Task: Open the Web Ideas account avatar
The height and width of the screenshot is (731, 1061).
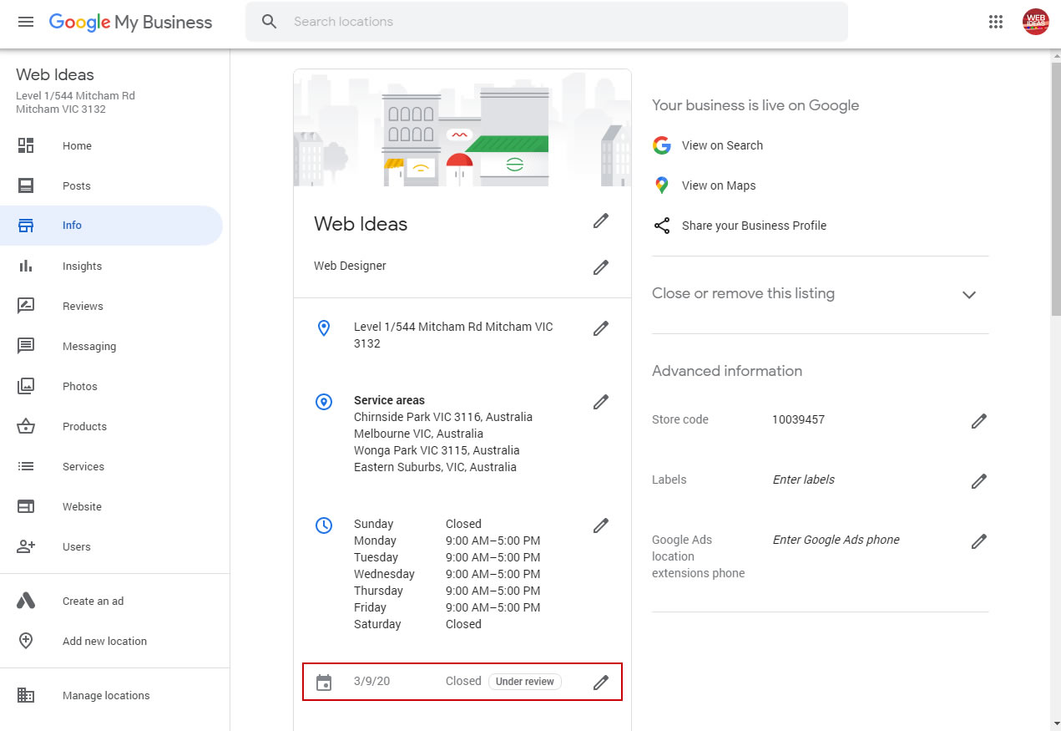Action: [1035, 22]
